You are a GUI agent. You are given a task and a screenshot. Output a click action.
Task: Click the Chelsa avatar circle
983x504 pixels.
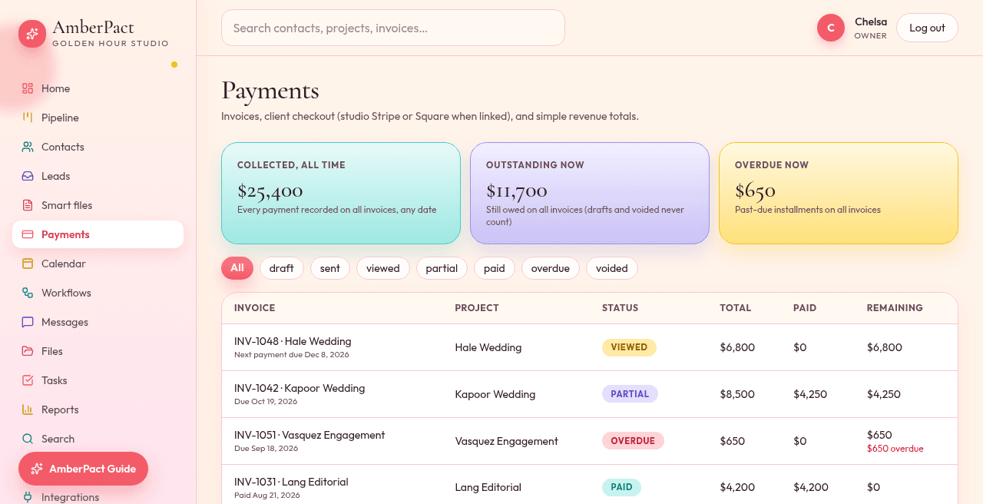tap(831, 28)
